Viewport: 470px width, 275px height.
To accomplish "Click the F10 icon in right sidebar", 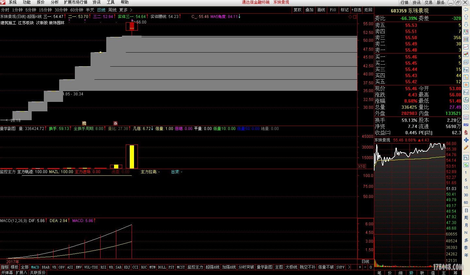I will click(466, 70).
